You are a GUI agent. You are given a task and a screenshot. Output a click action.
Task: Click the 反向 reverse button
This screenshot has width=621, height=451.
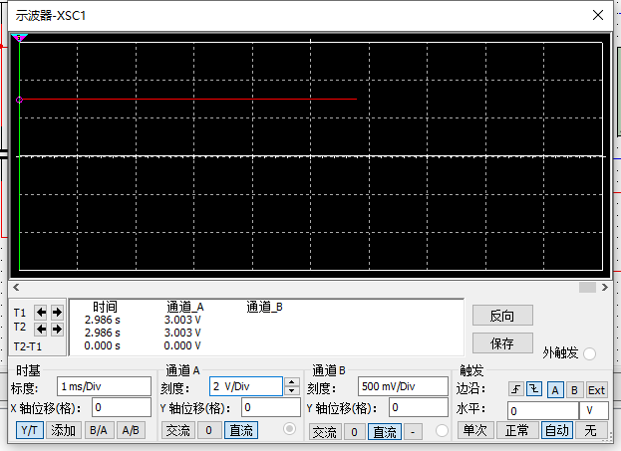[502, 316]
